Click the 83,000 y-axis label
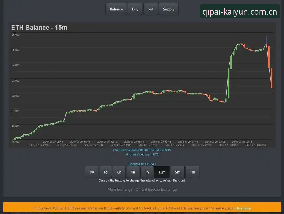This screenshot has width=284, height=214. point(16,81)
